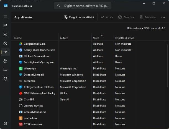Click the GrooveMonitor.exe icon
The height and width of the screenshot is (129, 169).
pyautogui.click(x=21, y=112)
